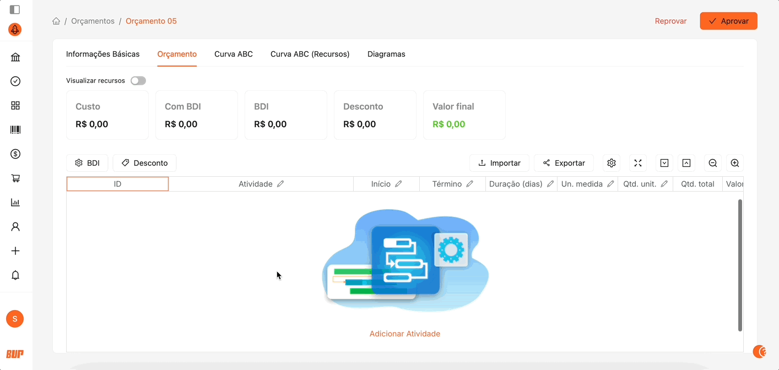Screen dimensions: 779x370
Task: Switch to the Curva ABC (Recursos) tab
Action: click(x=310, y=54)
